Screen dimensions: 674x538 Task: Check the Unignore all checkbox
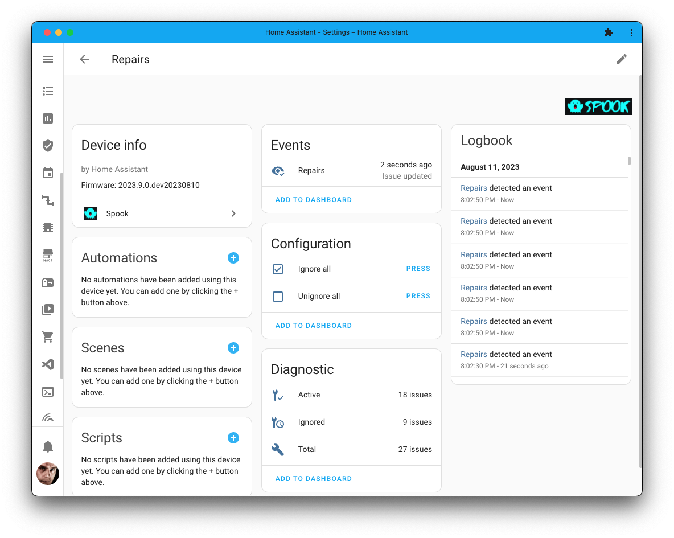click(278, 296)
